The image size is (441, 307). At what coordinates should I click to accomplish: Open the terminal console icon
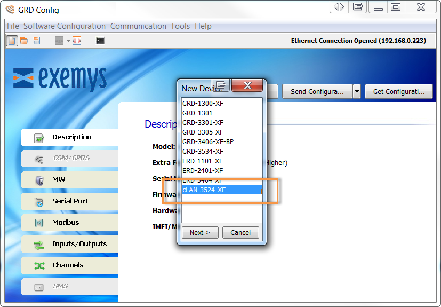coord(100,41)
